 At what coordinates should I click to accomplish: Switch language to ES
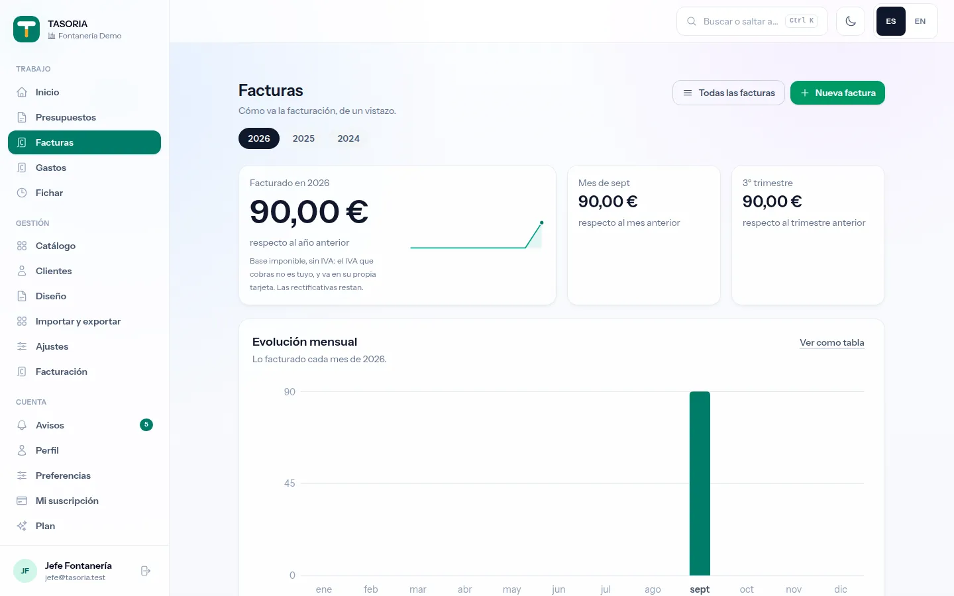891,21
